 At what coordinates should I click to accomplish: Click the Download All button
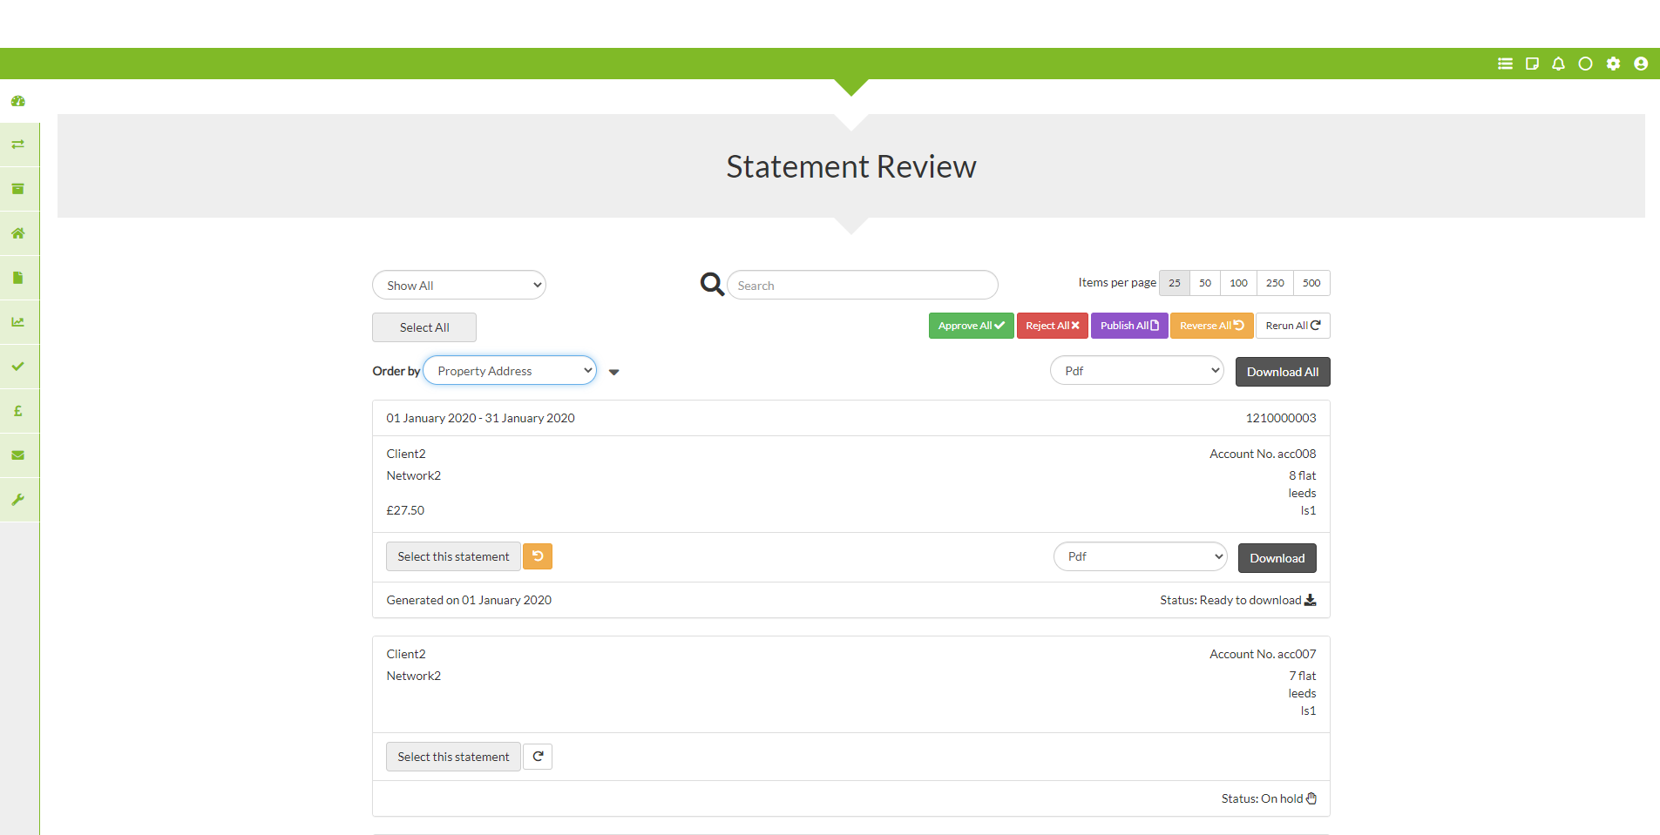(1283, 372)
